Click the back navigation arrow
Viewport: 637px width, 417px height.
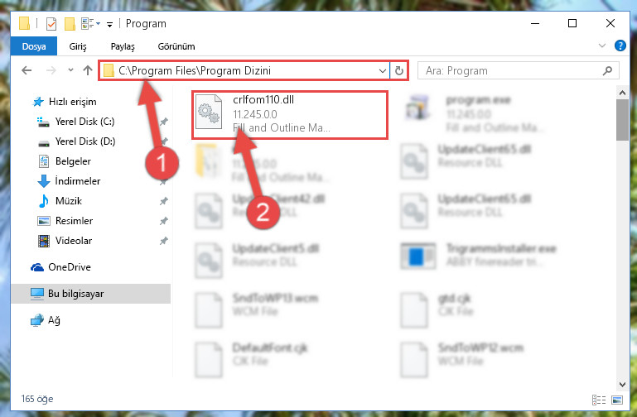point(27,70)
